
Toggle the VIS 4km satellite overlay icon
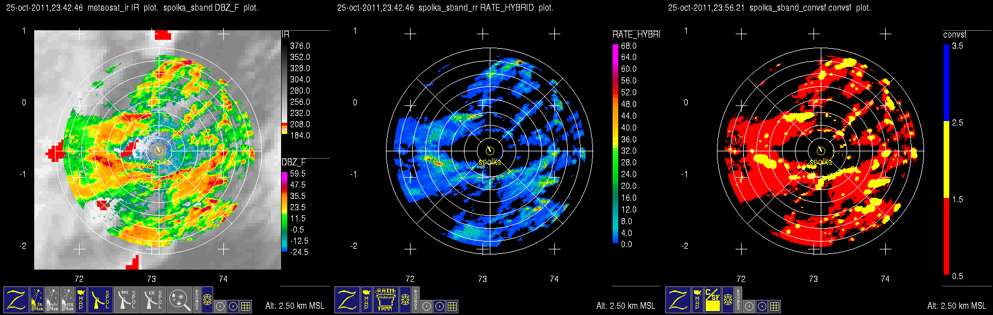pos(67,300)
